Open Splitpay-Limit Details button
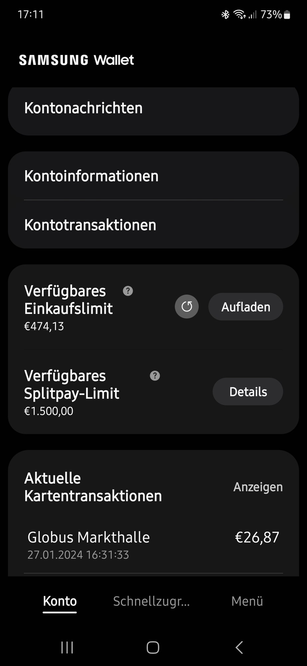Viewport: 307px width, 666px height. point(248,392)
